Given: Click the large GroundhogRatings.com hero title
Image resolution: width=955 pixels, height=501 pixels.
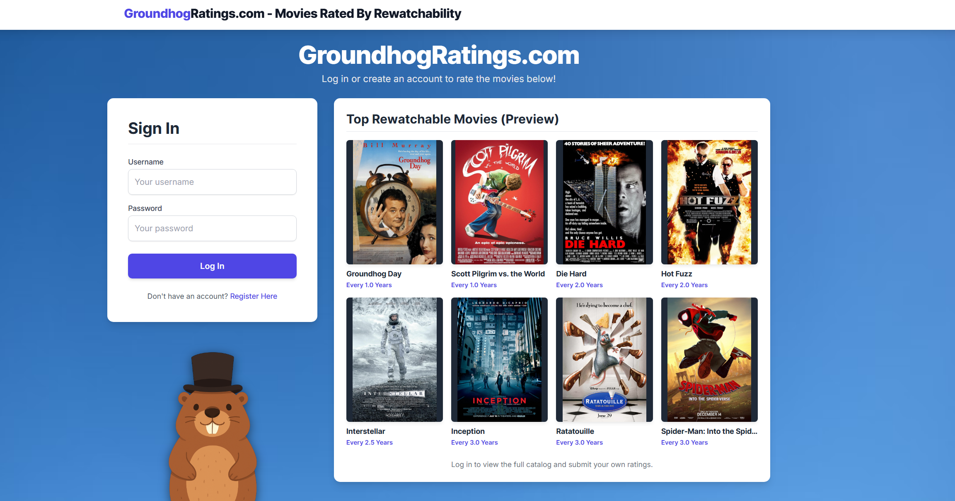Looking at the screenshot, I should tap(439, 56).
